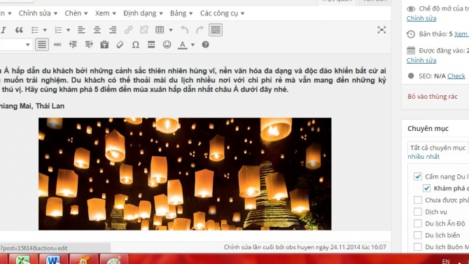Screen dimensions: 469x264
Task: Apply text color A button
Action: (x=183, y=45)
